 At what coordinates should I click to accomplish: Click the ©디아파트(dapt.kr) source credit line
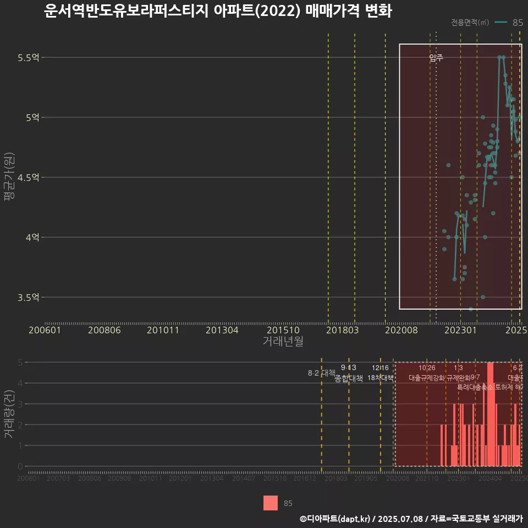411,519
